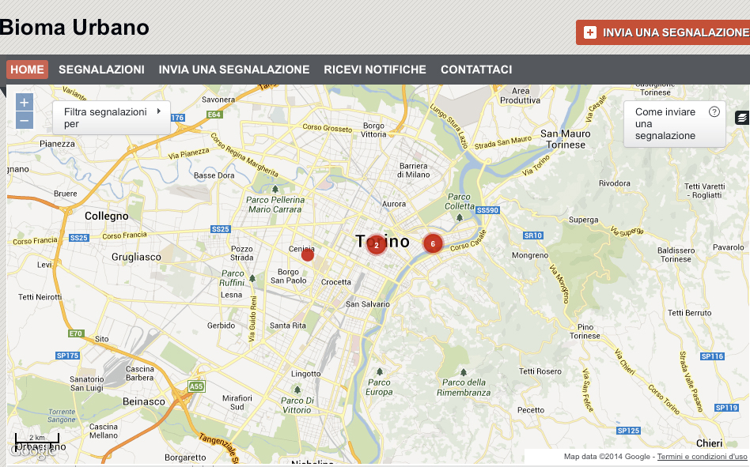Click the Borgo San Paolo label

pyautogui.click(x=289, y=276)
